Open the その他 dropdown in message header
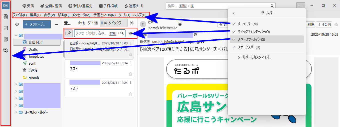Screen dimensions: 340x127 pyautogui.click(x=324, y=24)
